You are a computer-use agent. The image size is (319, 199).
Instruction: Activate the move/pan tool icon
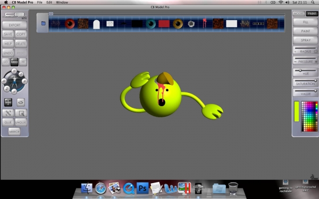click(8, 102)
